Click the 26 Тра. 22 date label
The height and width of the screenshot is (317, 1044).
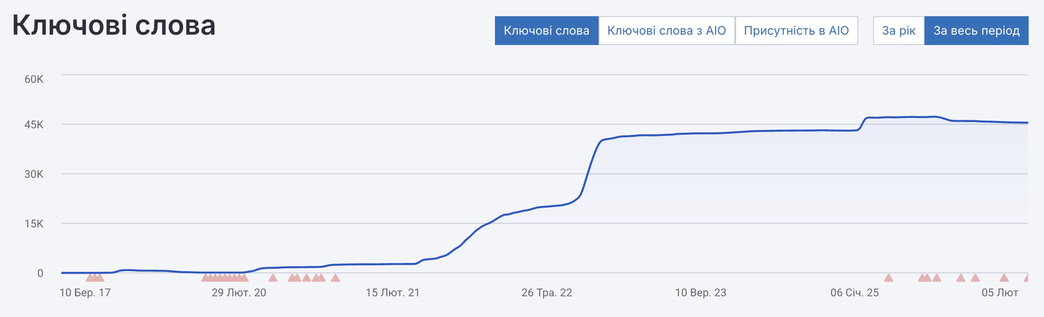click(x=547, y=293)
